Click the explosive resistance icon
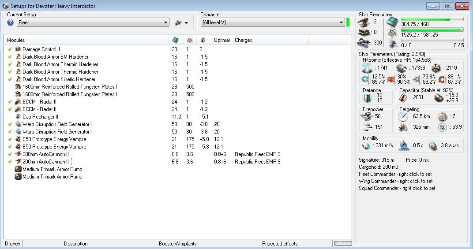 point(442,79)
